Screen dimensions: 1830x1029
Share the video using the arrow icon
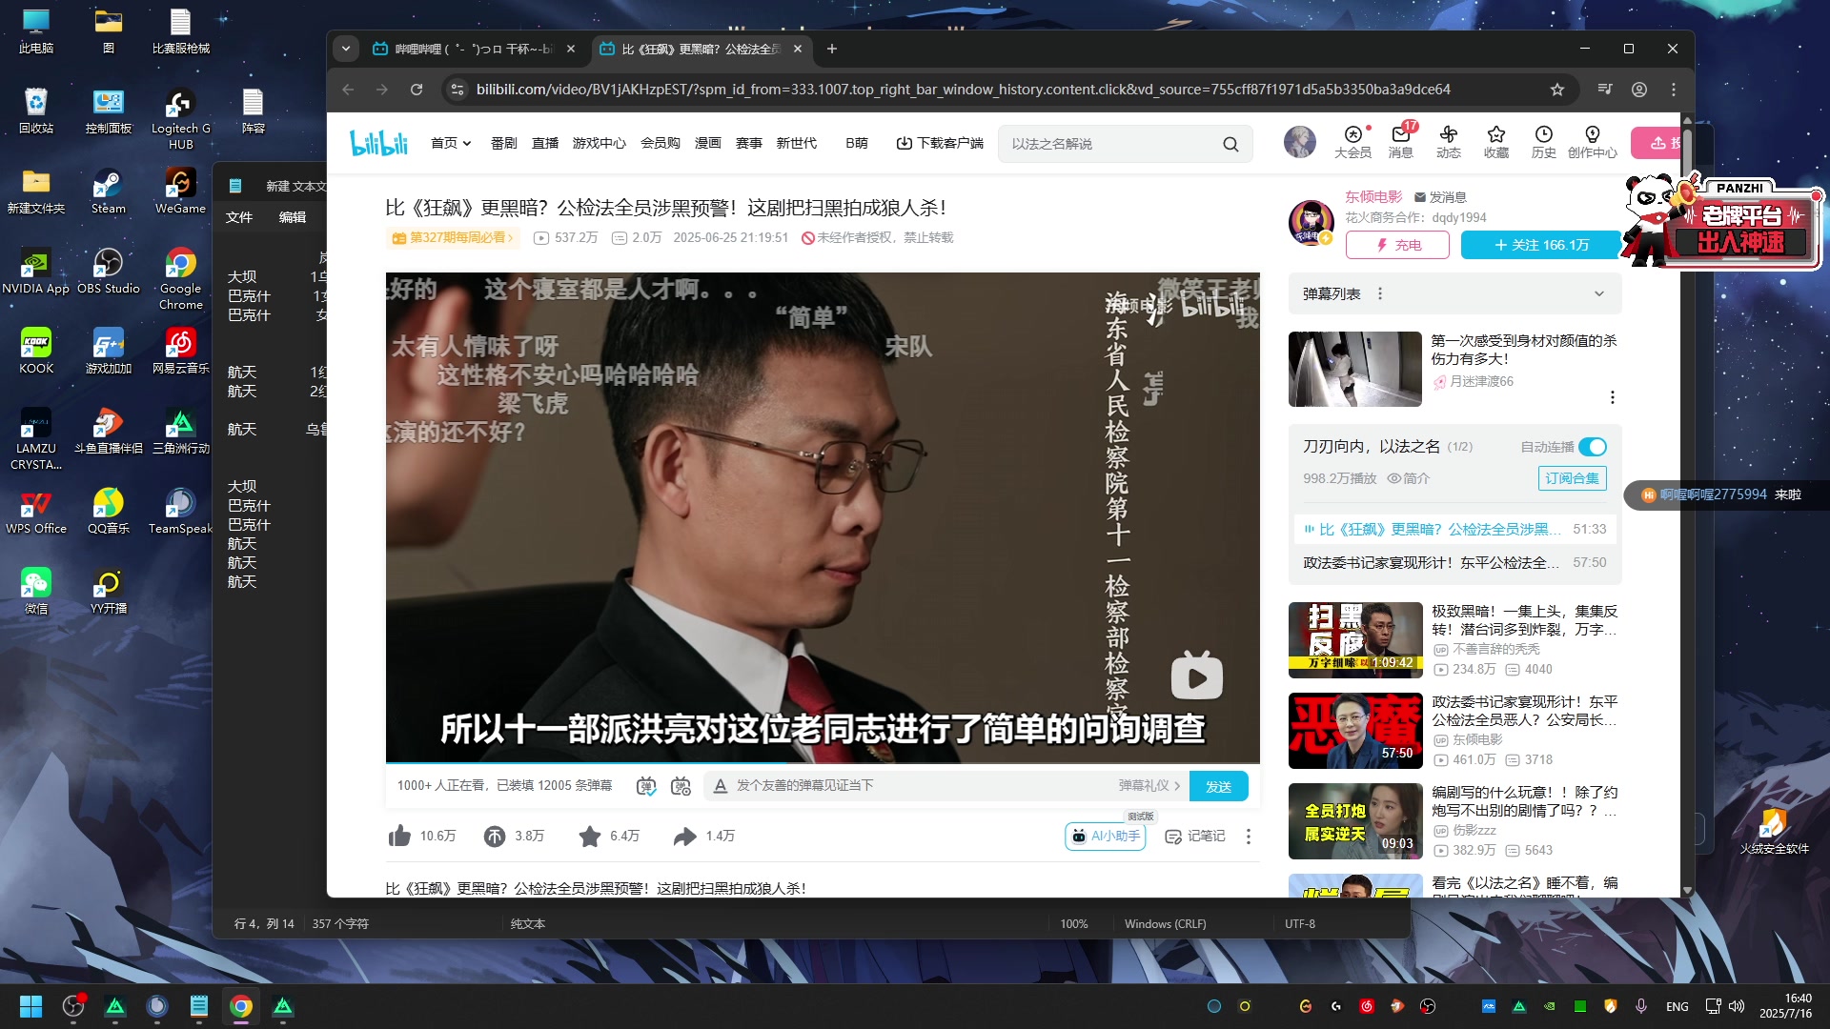pyautogui.click(x=684, y=836)
